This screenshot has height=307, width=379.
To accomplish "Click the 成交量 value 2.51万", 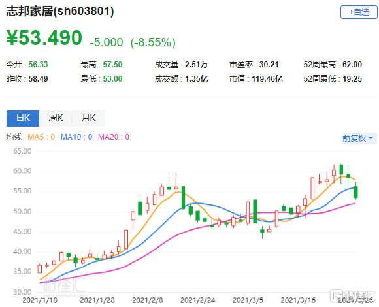I will (x=196, y=65).
